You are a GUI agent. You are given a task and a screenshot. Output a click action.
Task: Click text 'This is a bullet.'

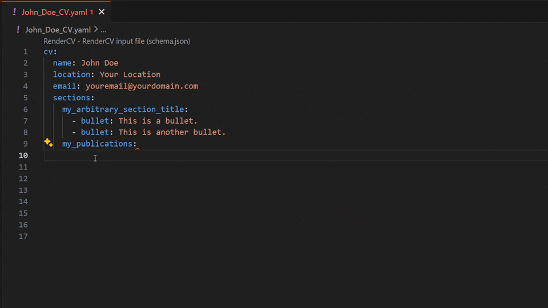coord(158,121)
